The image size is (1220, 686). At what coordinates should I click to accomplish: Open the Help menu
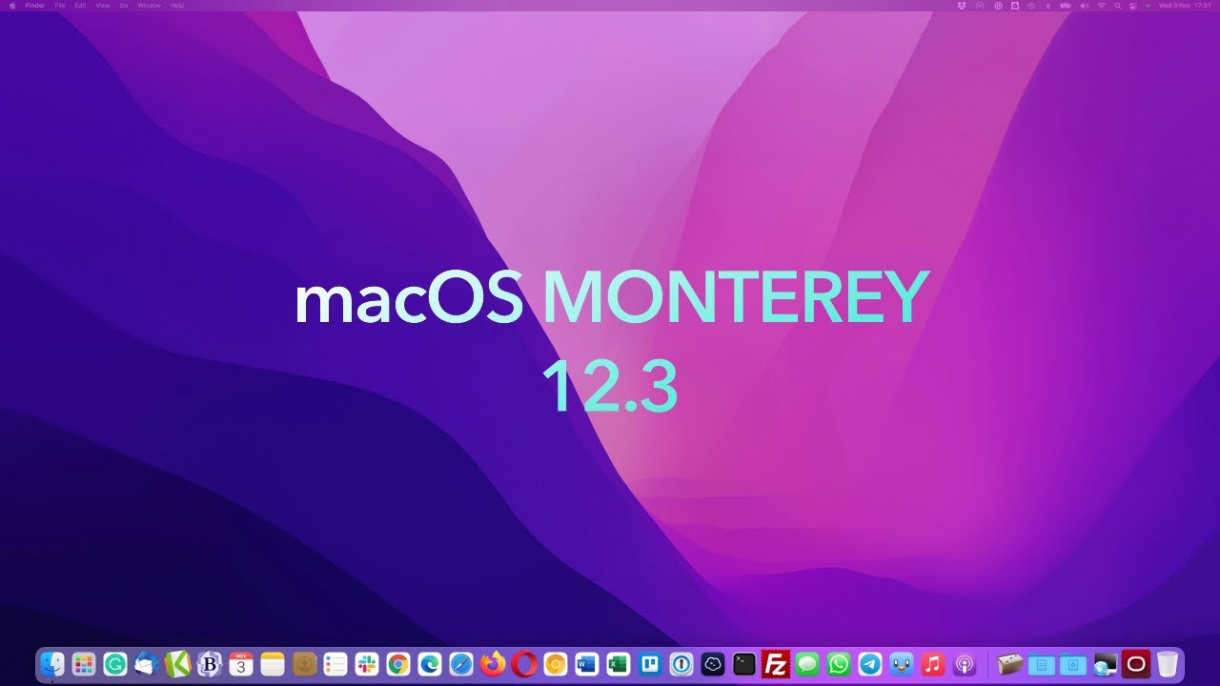177,6
